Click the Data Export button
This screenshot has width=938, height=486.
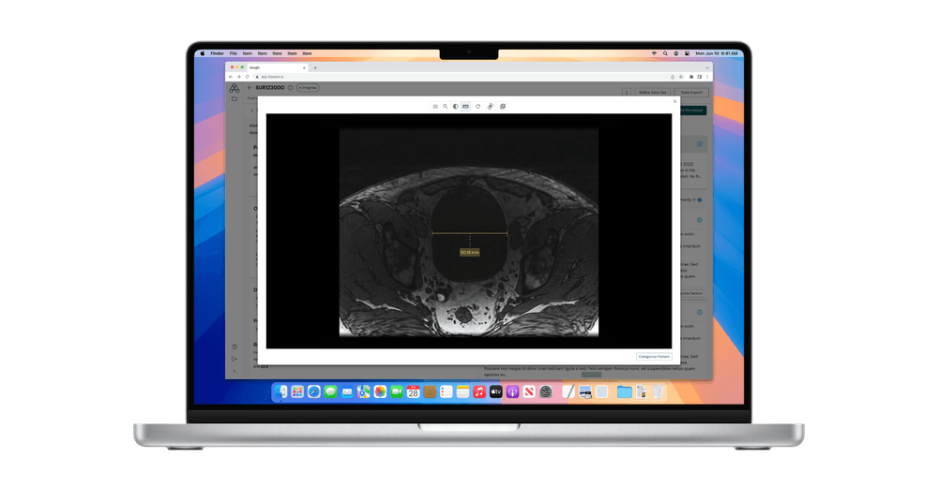coord(691,93)
